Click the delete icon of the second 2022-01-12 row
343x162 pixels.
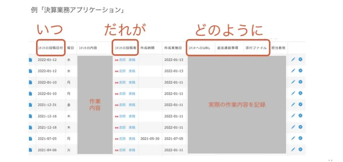300,71
